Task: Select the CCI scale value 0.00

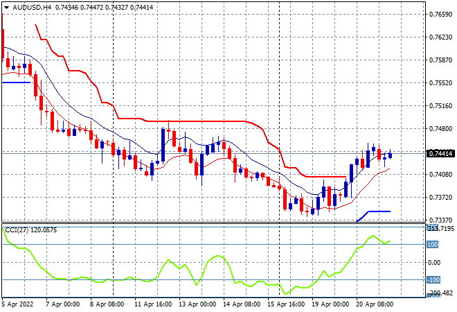Action: click(434, 263)
